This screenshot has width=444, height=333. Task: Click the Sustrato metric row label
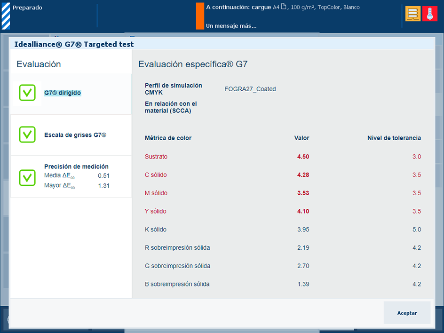click(156, 157)
